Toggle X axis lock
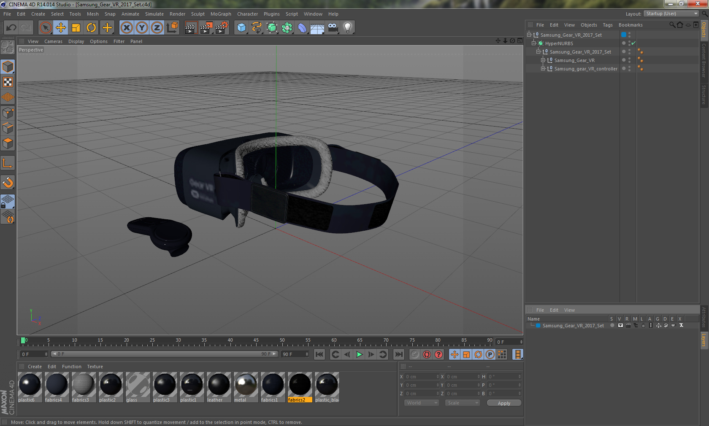Screen dimensions: 709x426 click(127, 28)
